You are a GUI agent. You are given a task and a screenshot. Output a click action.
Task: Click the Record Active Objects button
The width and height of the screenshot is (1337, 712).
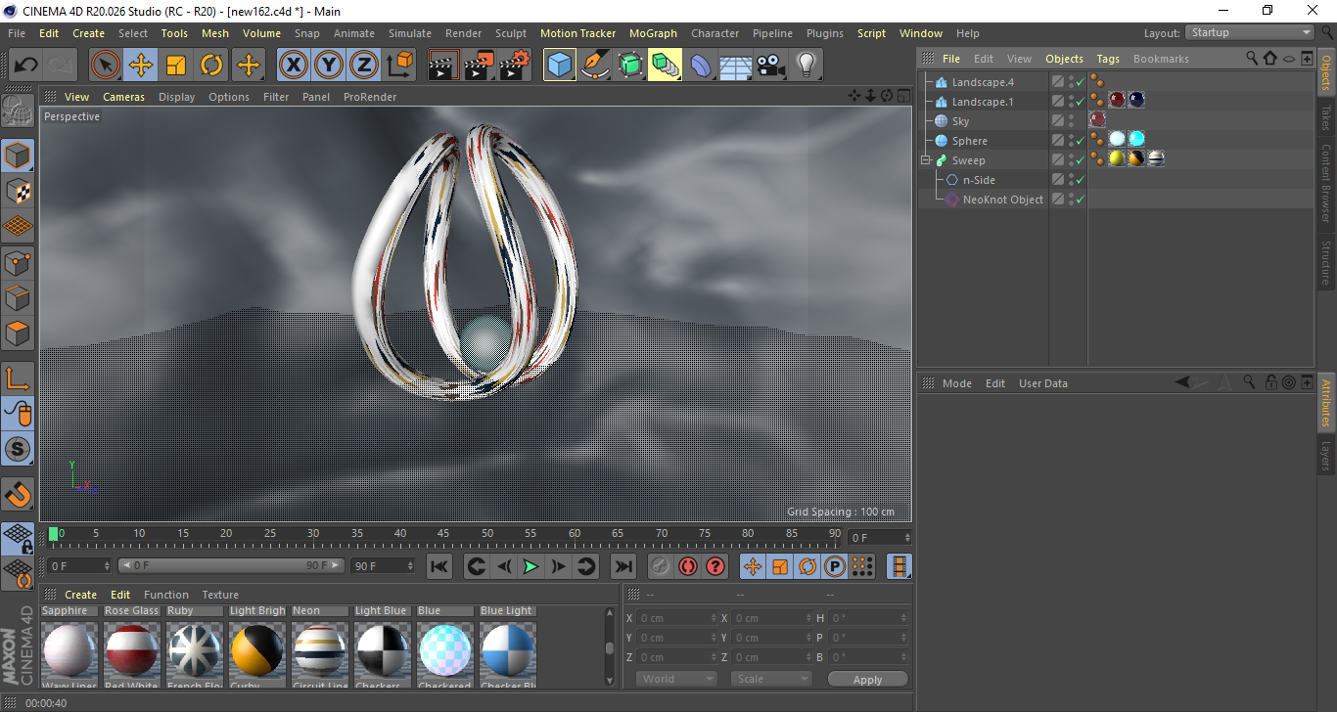661,566
